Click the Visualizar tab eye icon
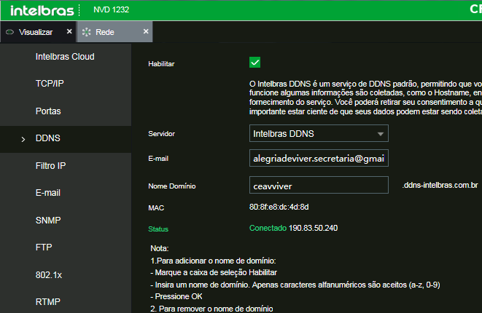 (x=9, y=33)
